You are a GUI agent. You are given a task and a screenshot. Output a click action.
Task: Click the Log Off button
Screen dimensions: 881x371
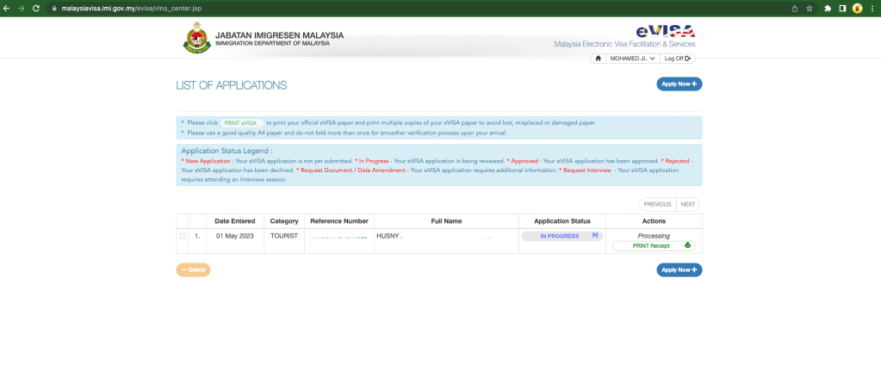[677, 59]
